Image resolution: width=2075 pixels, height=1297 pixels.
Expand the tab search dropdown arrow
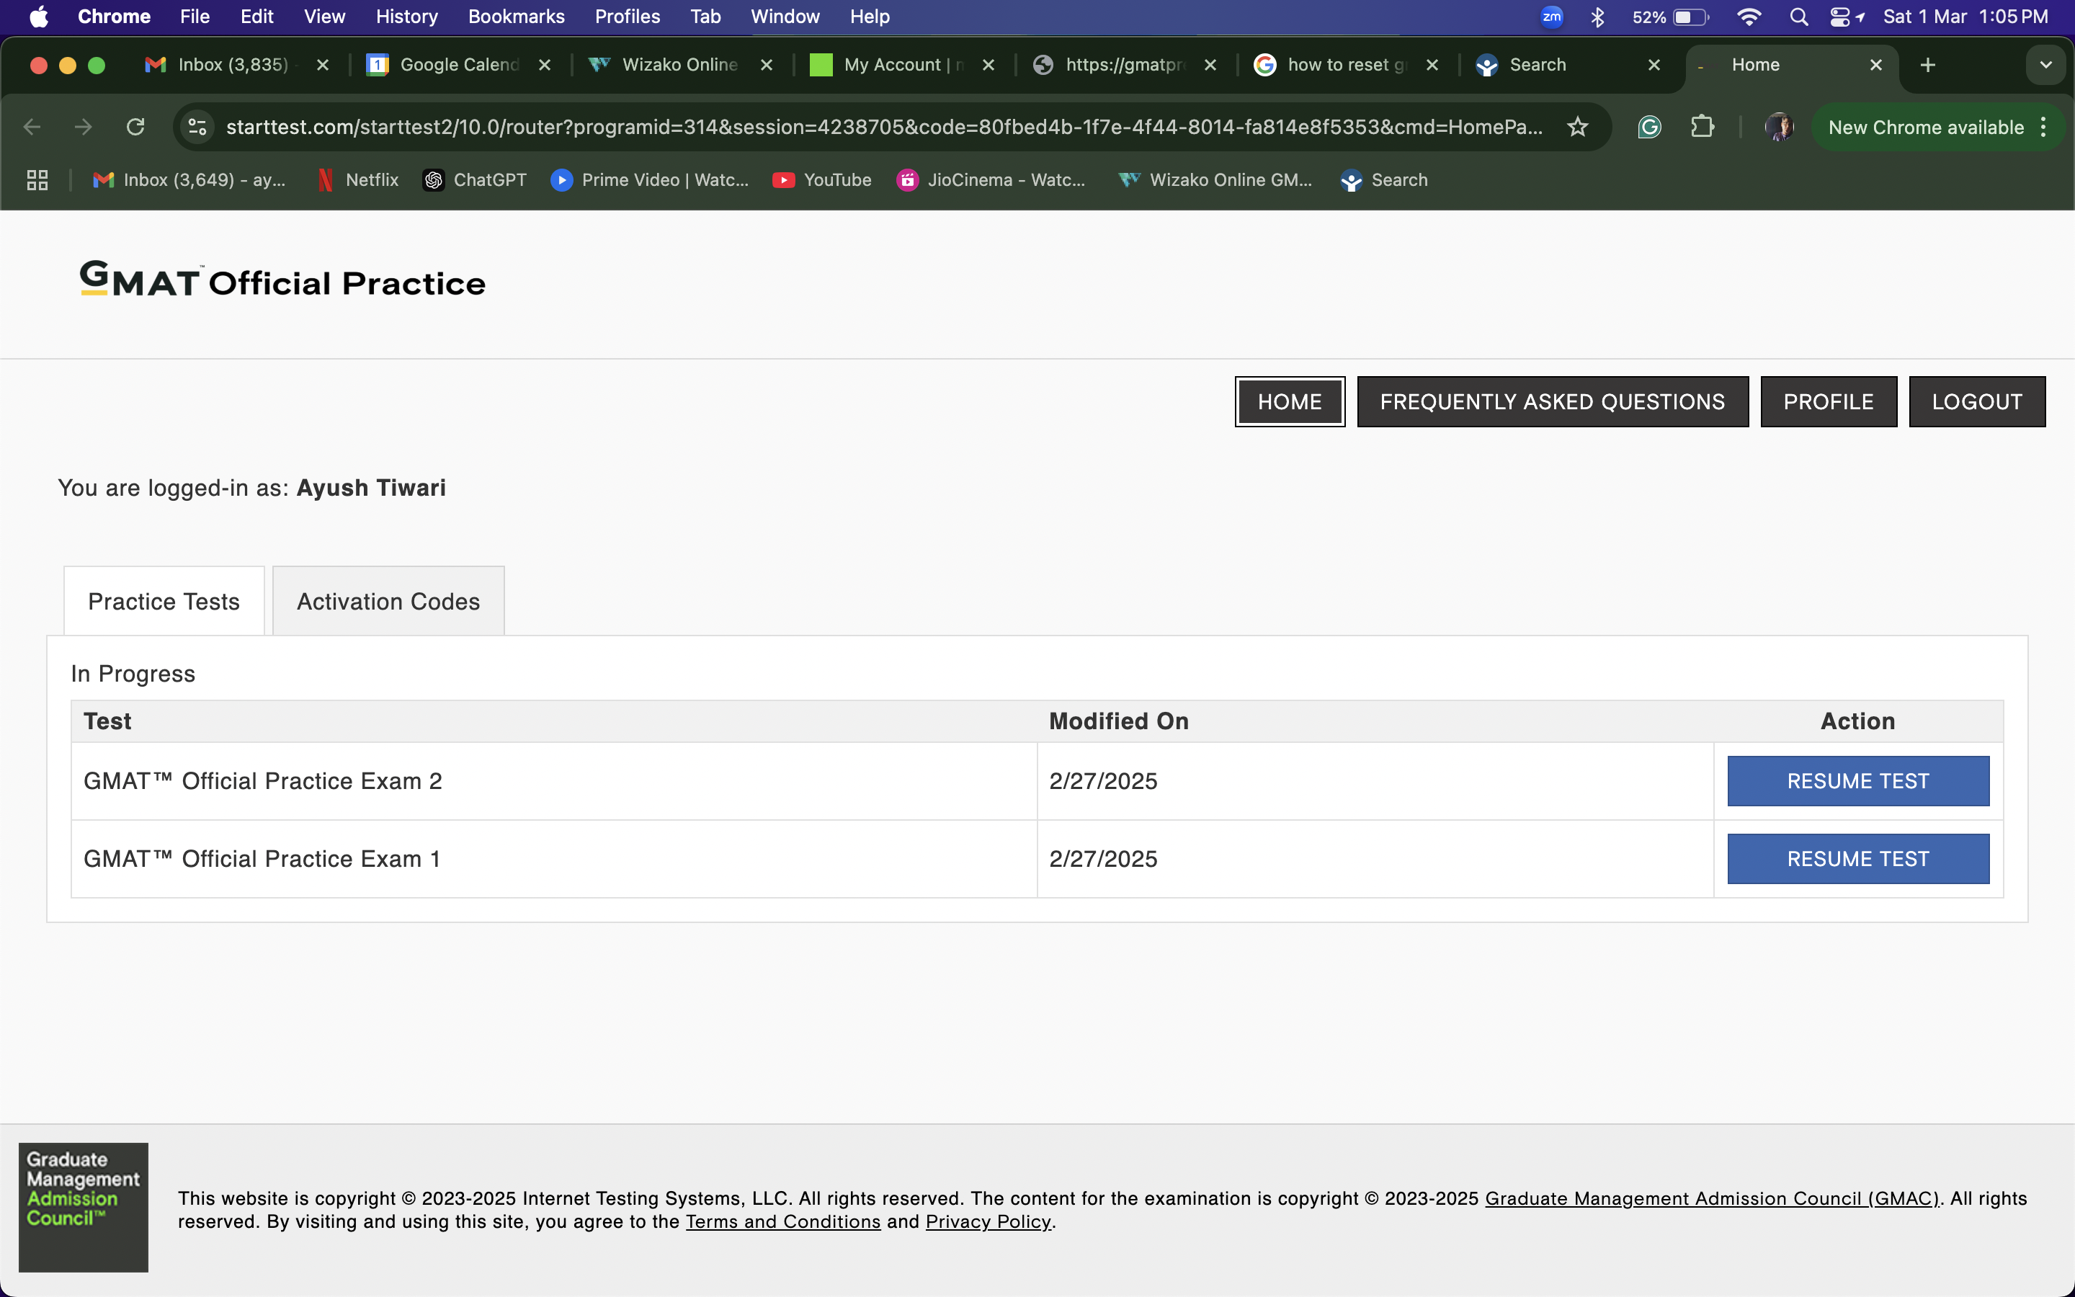[x=2045, y=65]
